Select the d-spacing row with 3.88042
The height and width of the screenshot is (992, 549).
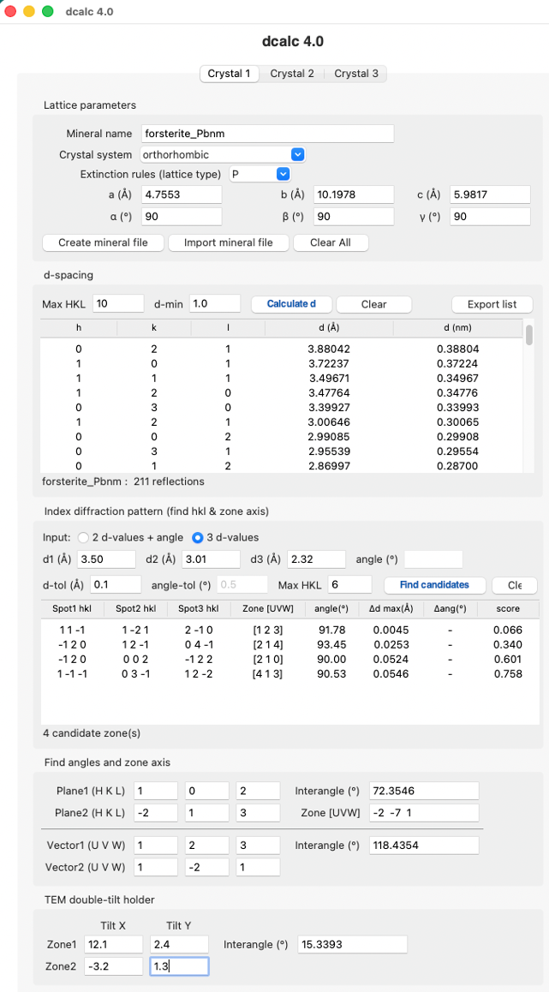(282, 349)
